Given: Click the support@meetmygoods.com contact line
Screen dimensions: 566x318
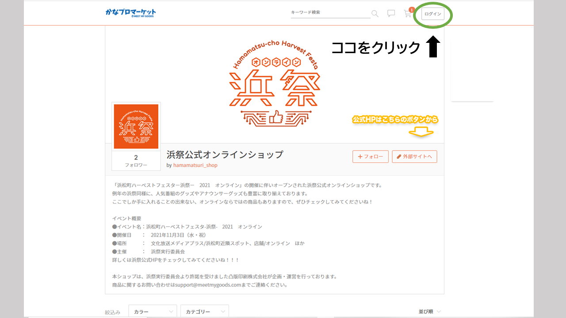Looking at the screenshot, I should (200, 285).
